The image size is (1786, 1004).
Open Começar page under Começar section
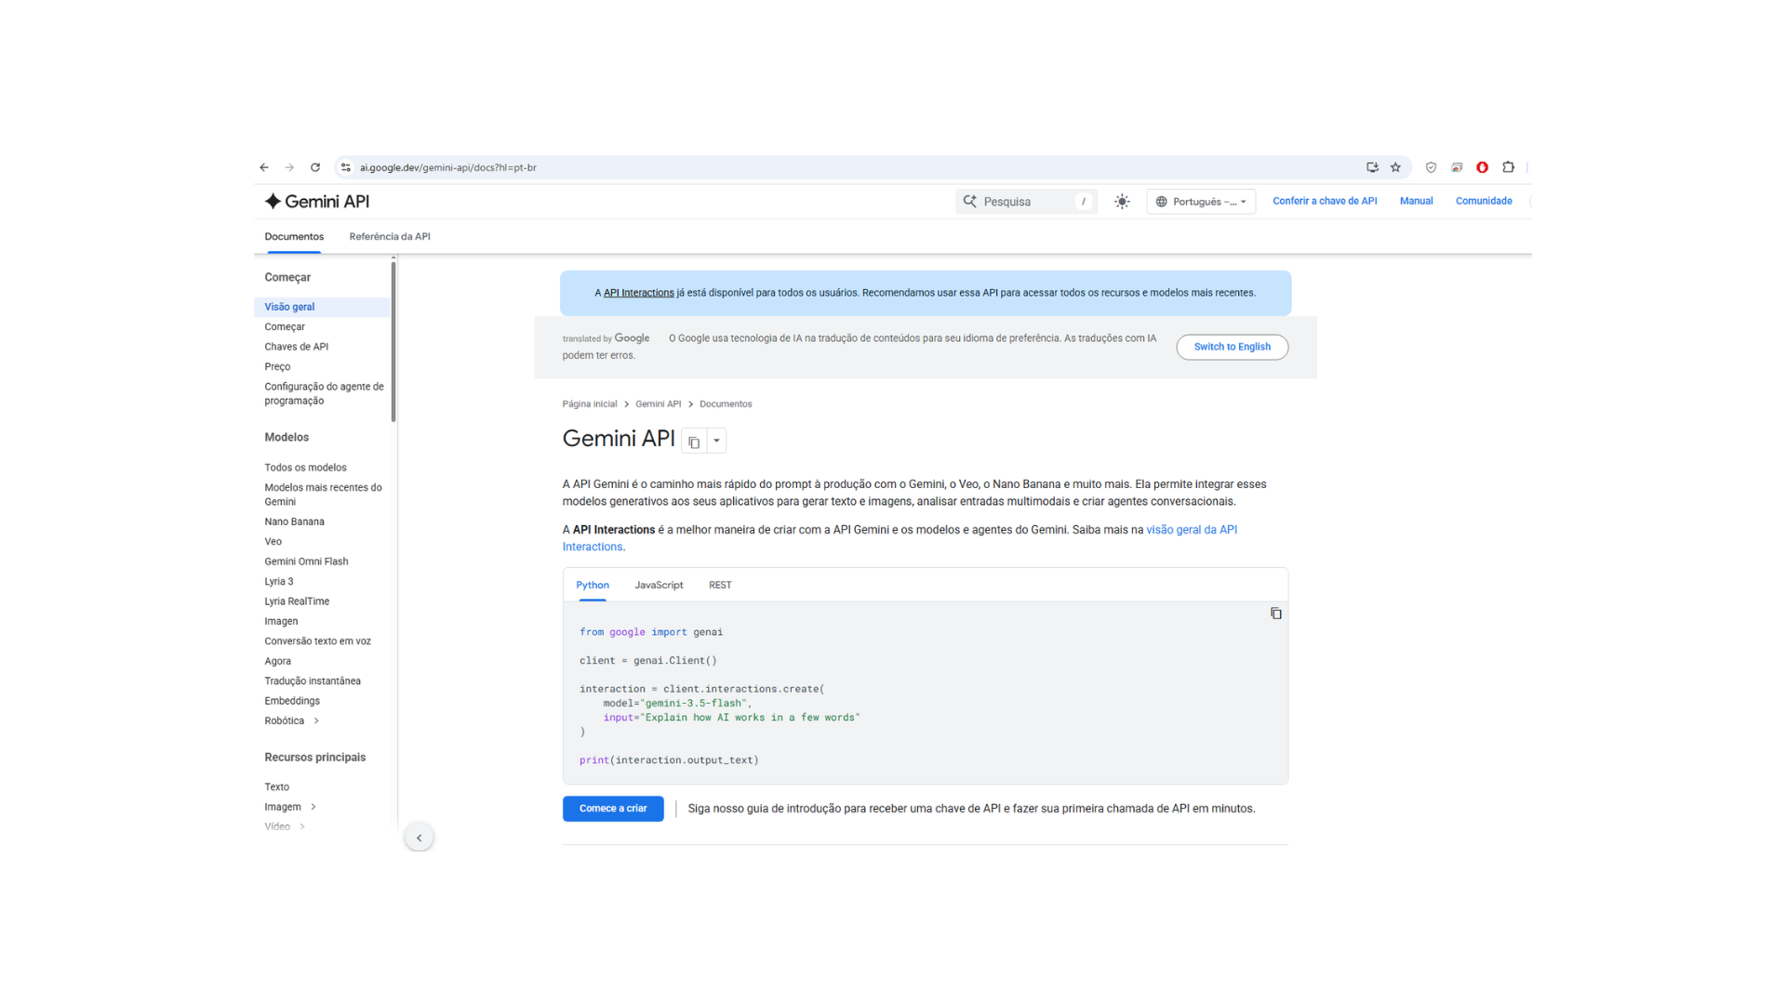285,327
